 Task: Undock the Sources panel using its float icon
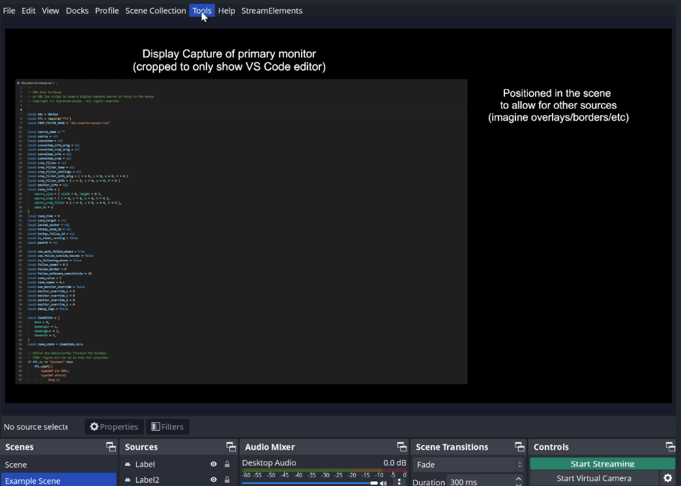click(231, 447)
